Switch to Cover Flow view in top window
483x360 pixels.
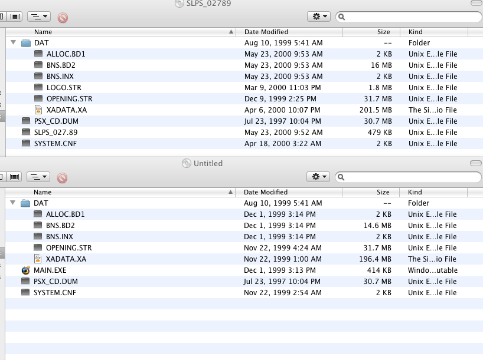point(15,17)
